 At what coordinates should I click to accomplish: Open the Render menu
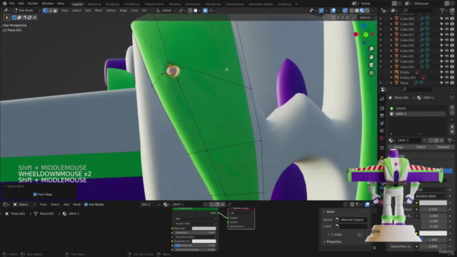[33, 4]
